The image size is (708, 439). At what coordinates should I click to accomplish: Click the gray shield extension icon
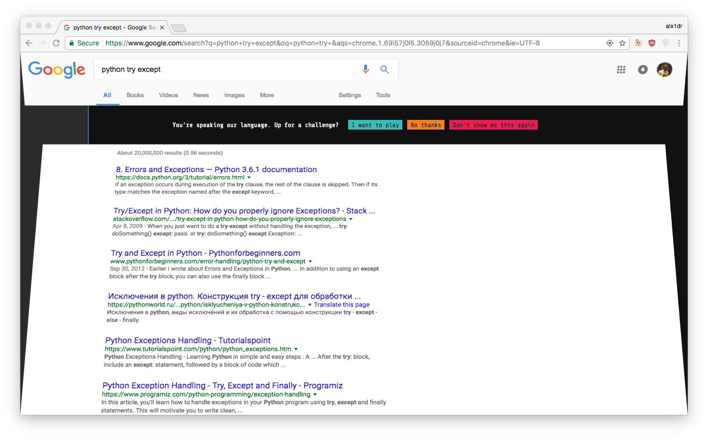tap(665, 43)
